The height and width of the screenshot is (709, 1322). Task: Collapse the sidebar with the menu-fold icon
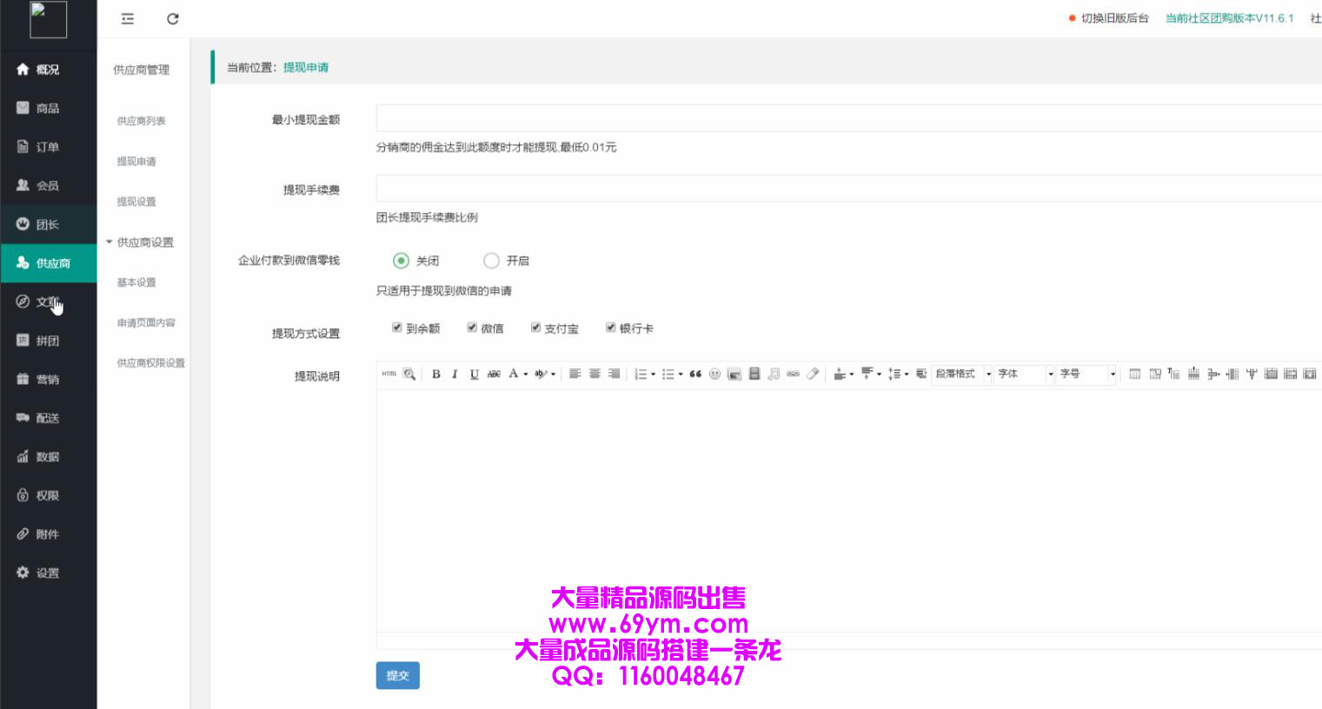(x=128, y=19)
